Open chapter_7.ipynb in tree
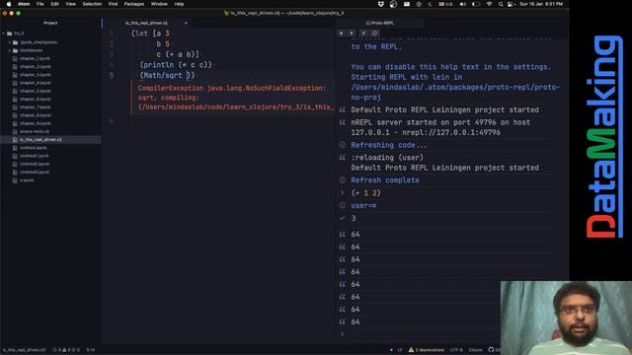 [x=36, y=107]
